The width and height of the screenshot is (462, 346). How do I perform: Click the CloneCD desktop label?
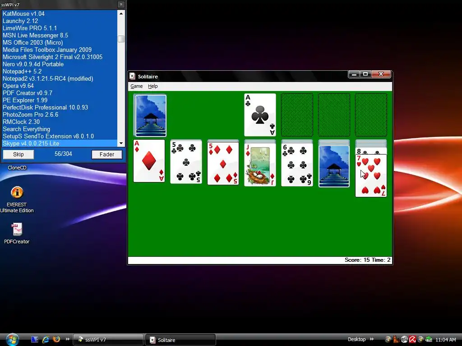(x=17, y=168)
